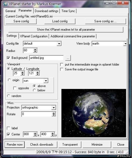Increase Center y value with up arrow
The height and width of the screenshot is (158, 132).
coord(53,133)
